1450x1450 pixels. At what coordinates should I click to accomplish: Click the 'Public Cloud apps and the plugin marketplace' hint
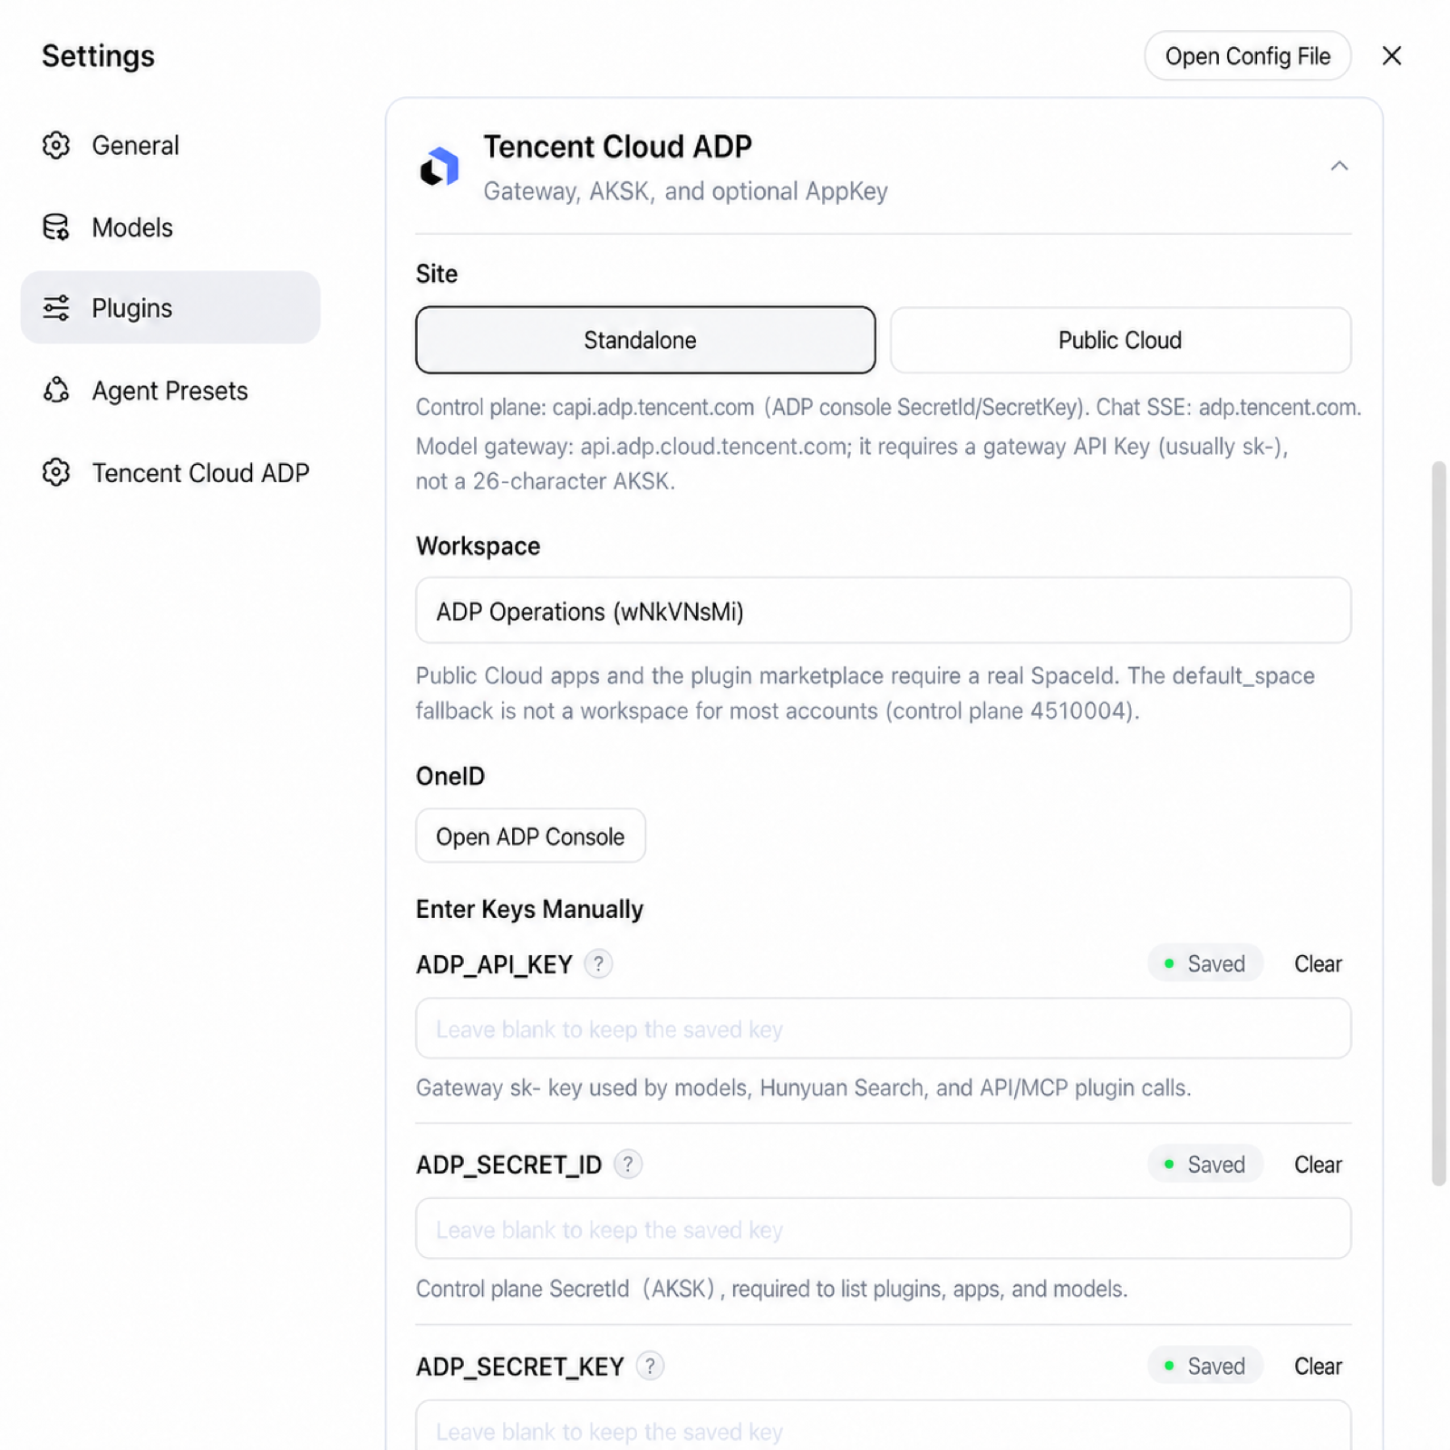tap(865, 693)
